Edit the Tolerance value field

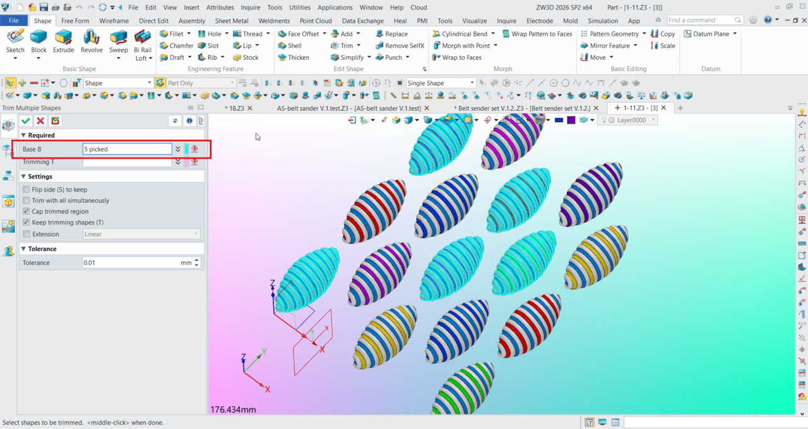click(x=133, y=262)
